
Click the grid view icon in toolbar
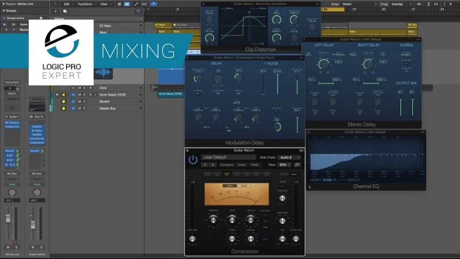[120, 4]
